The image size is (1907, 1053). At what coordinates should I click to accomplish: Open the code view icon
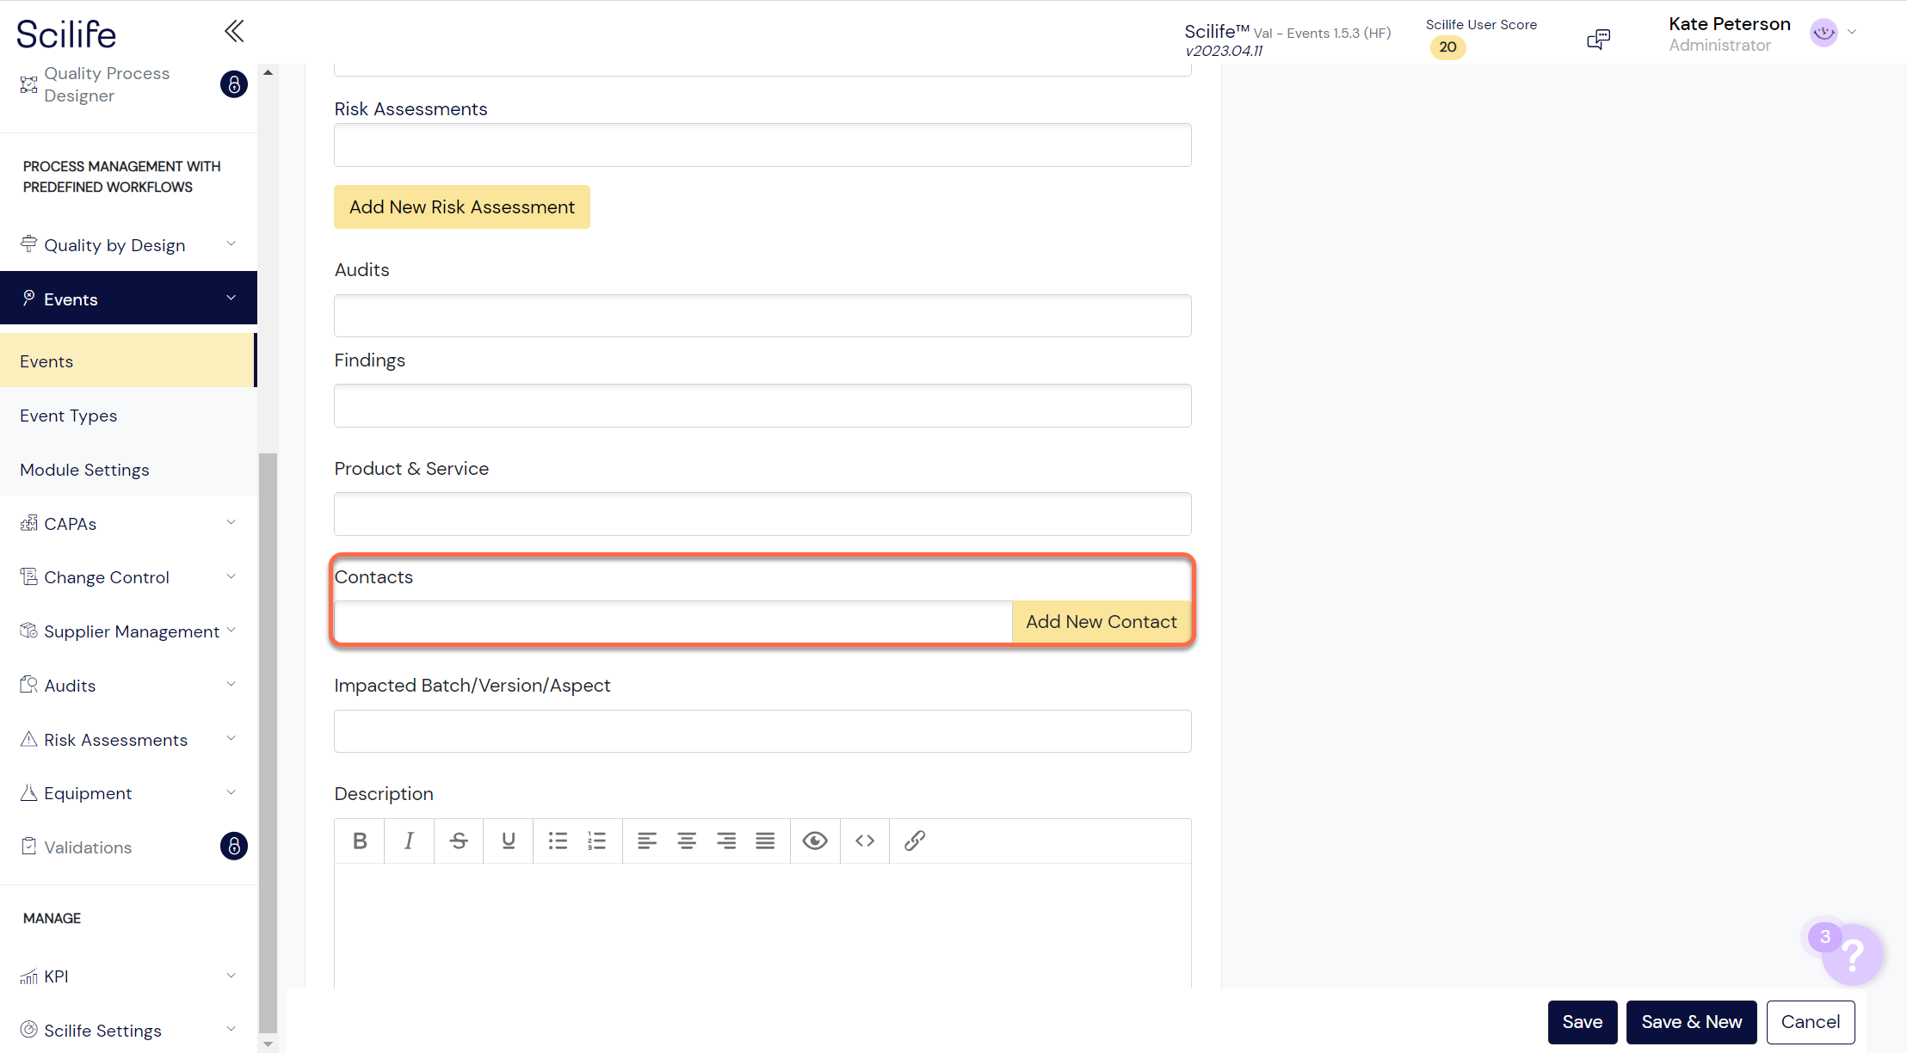pyautogui.click(x=865, y=841)
